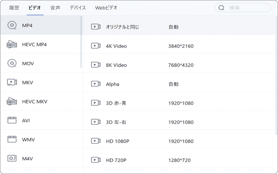Open the 履歴 tab
This screenshot has height=174, width=278.
pos(14,8)
